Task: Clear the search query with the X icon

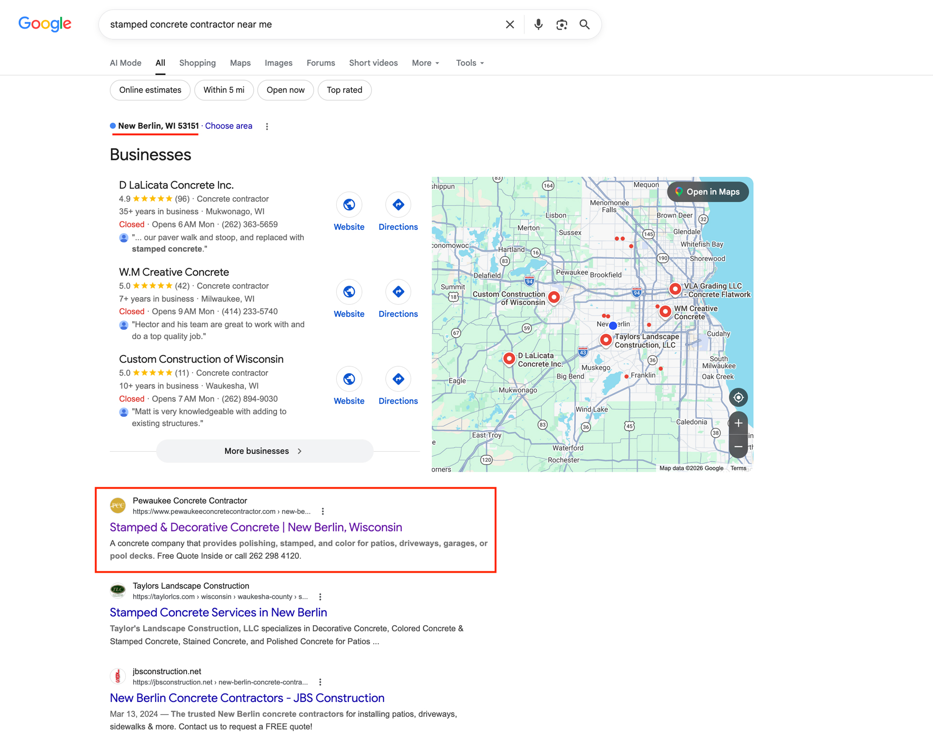Action: tap(510, 24)
